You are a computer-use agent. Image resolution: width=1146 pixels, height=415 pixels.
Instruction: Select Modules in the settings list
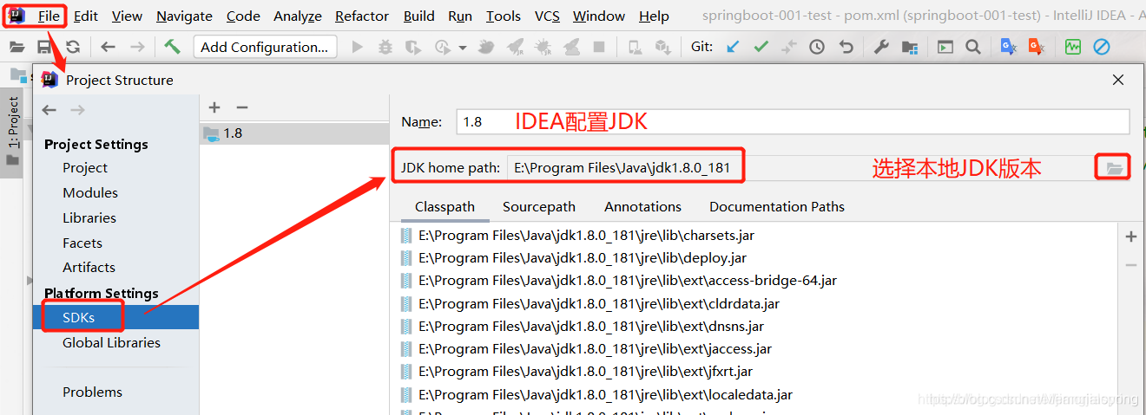point(90,192)
